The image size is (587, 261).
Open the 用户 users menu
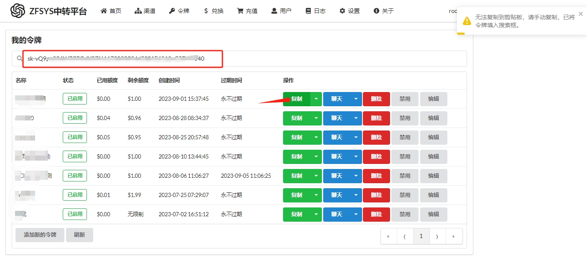click(281, 11)
